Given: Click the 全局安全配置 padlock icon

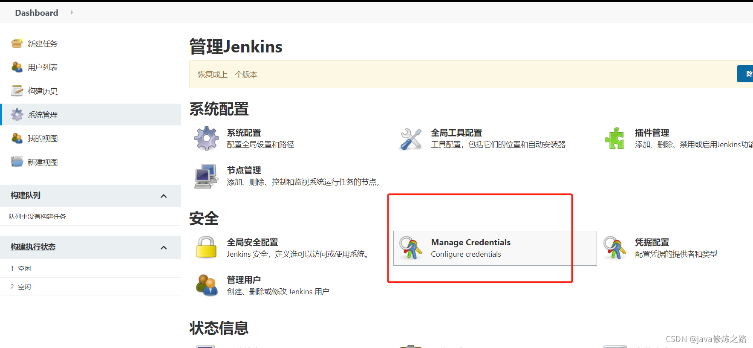Looking at the screenshot, I should point(207,247).
